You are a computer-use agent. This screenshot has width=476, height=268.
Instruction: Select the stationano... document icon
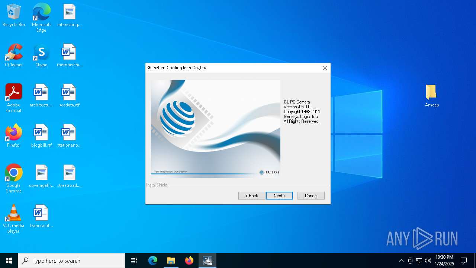69,136
